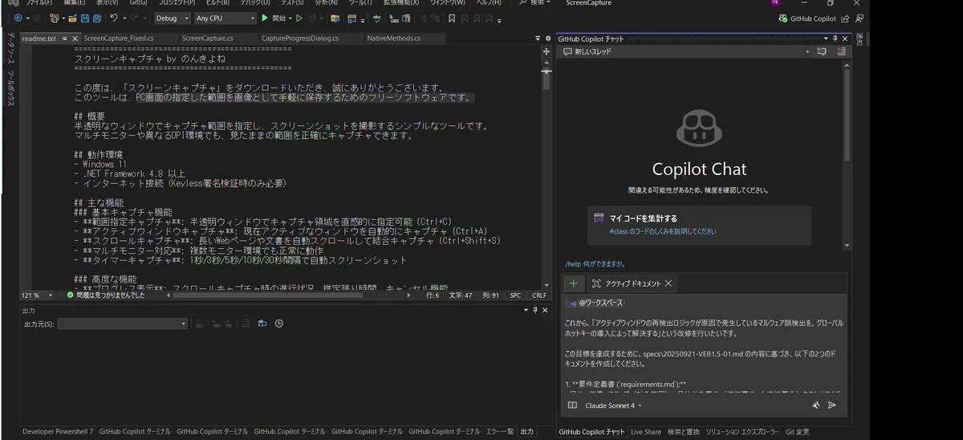
Task: Click the output timestamp clock icon
Action: tap(278, 324)
